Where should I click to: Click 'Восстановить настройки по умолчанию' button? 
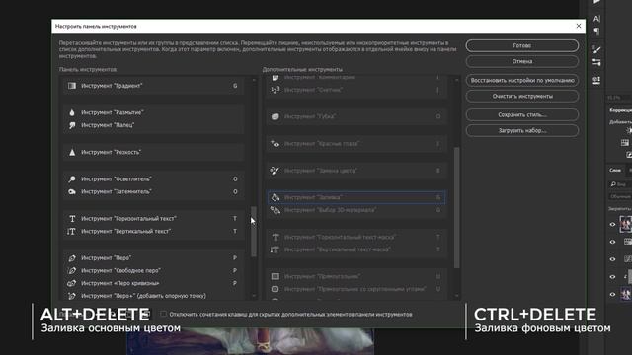tap(522, 81)
